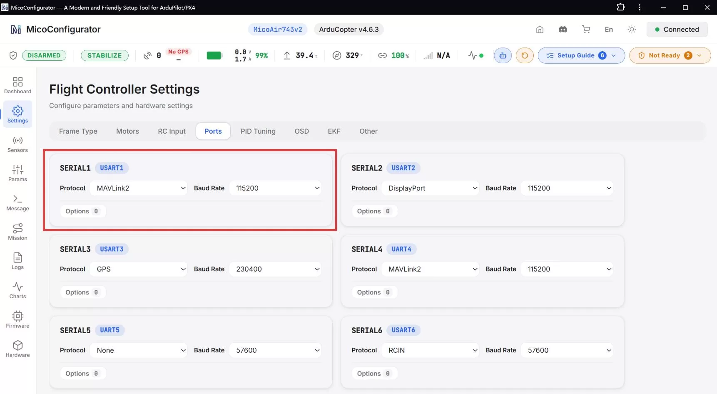The height and width of the screenshot is (394, 717).
Task: Click the blue robot assistant icon
Action: pyautogui.click(x=503, y=55)
